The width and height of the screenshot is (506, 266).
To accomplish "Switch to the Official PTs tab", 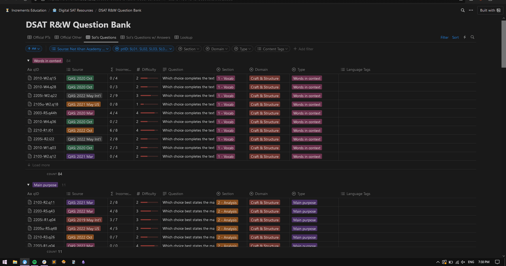I will [39, 37].
